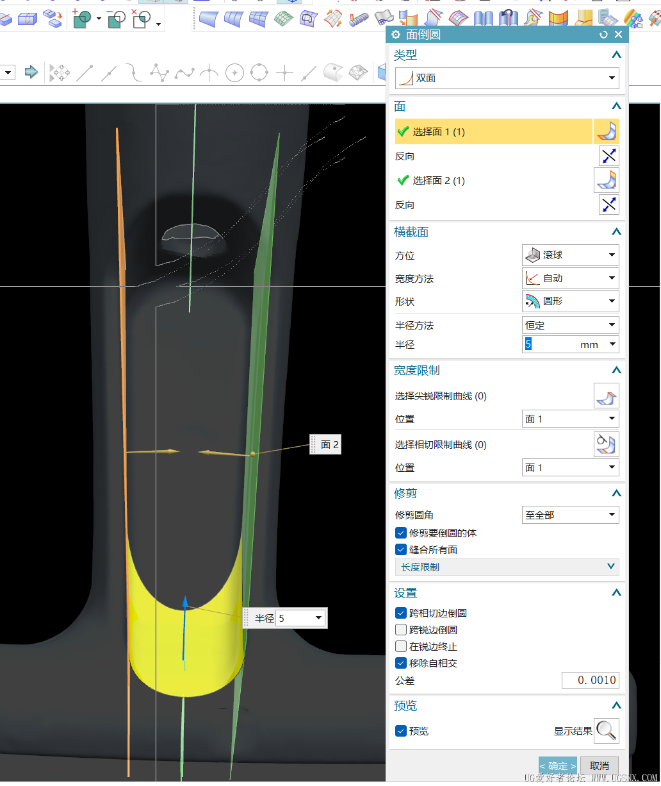Enable the arc center snap point
The height and width of the screenshot is (786, 661).
234,73
